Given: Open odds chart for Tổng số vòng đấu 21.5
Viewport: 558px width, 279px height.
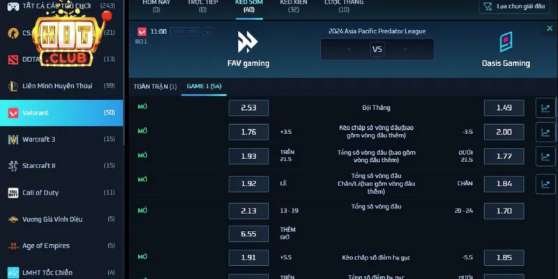Looking at the screenshot, I should click(545, 156).
